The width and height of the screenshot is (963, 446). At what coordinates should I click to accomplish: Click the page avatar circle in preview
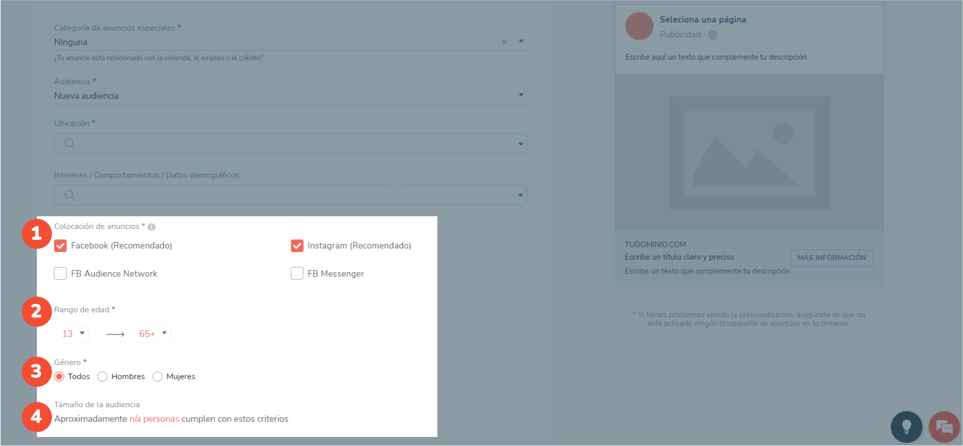click(x=639, y=26)
